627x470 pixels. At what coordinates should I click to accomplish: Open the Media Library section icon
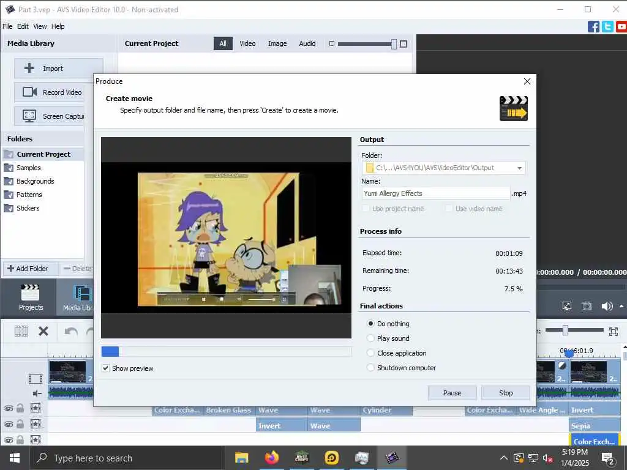[x=83, y=294]
